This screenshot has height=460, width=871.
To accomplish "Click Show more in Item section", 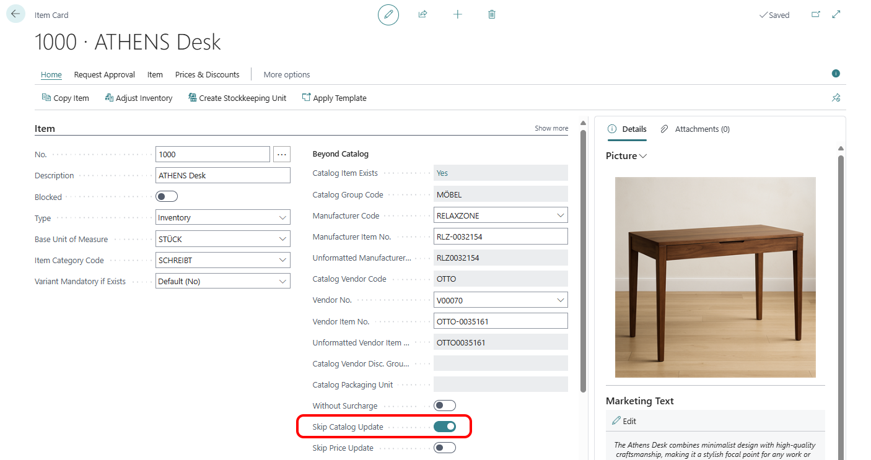I will click(x=551, y=128).
